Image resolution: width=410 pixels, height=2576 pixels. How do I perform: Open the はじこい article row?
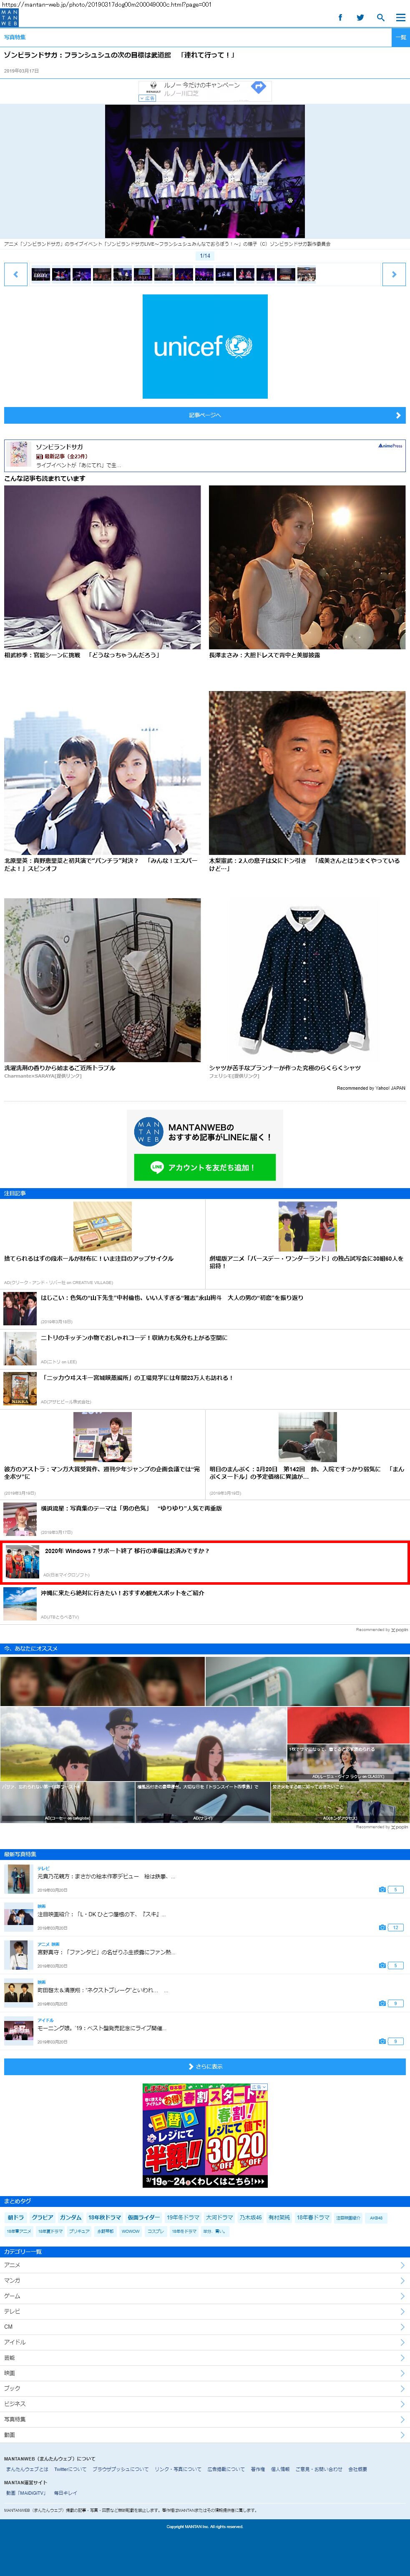click(x=205, y=1309)
